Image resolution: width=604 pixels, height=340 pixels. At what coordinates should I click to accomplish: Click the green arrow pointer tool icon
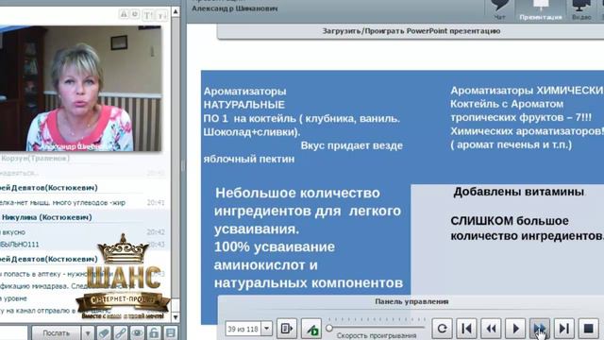[x=311, y=329]
